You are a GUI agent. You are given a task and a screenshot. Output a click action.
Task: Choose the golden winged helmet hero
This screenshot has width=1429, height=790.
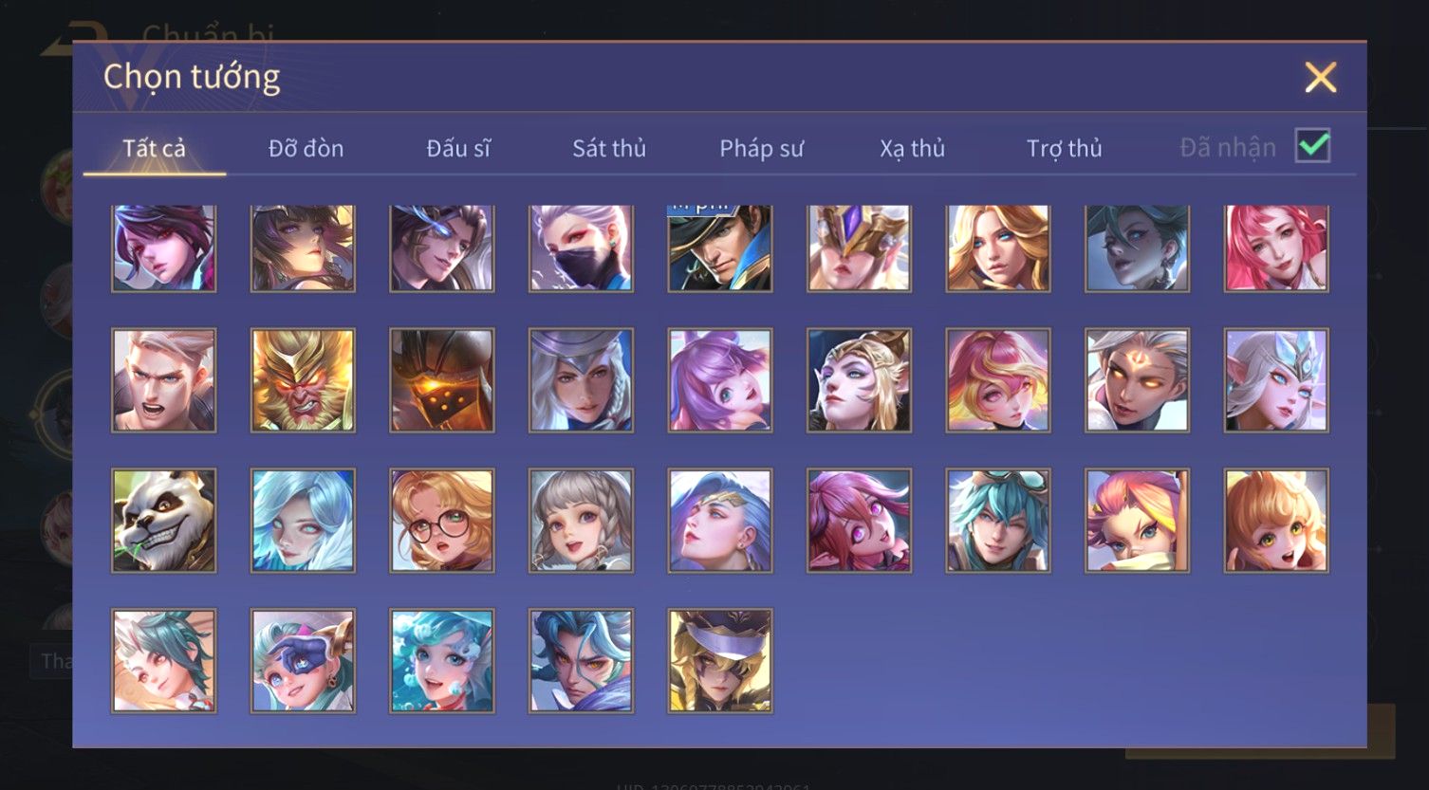[x=859, y=248]
